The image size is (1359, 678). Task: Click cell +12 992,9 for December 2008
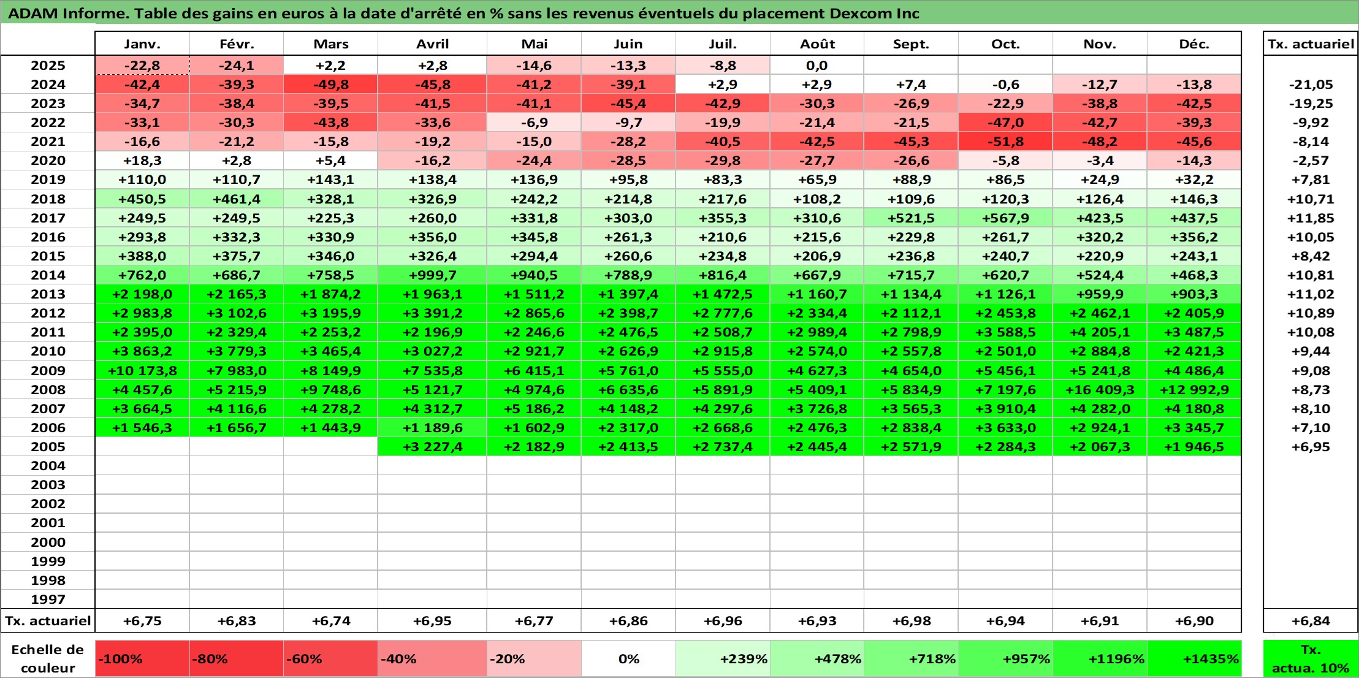(1194, 390)
